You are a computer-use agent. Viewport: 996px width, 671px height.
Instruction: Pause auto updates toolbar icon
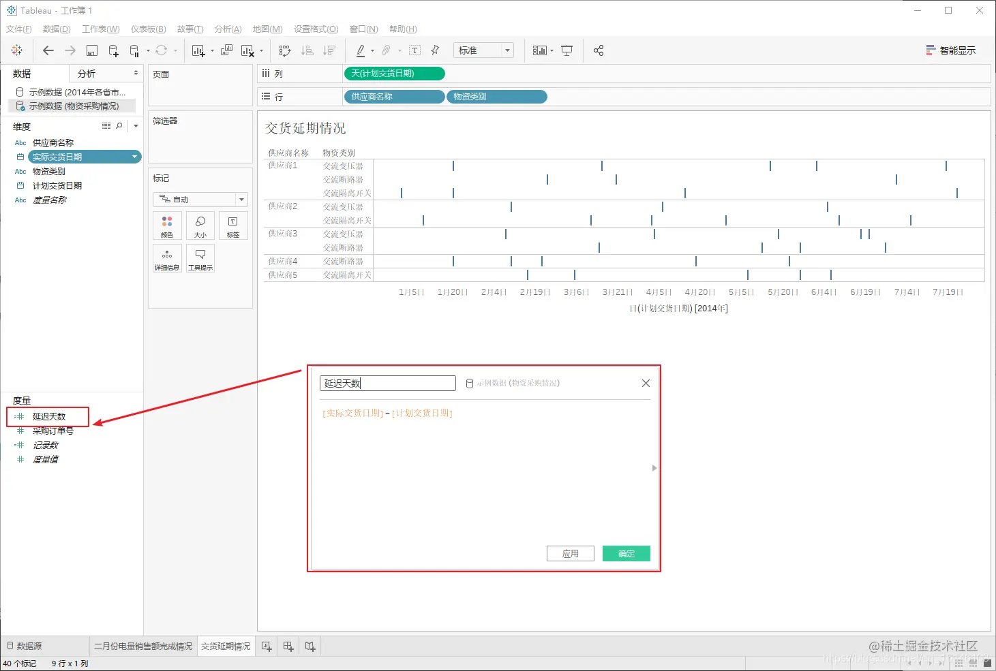click(x=134, y=50)
